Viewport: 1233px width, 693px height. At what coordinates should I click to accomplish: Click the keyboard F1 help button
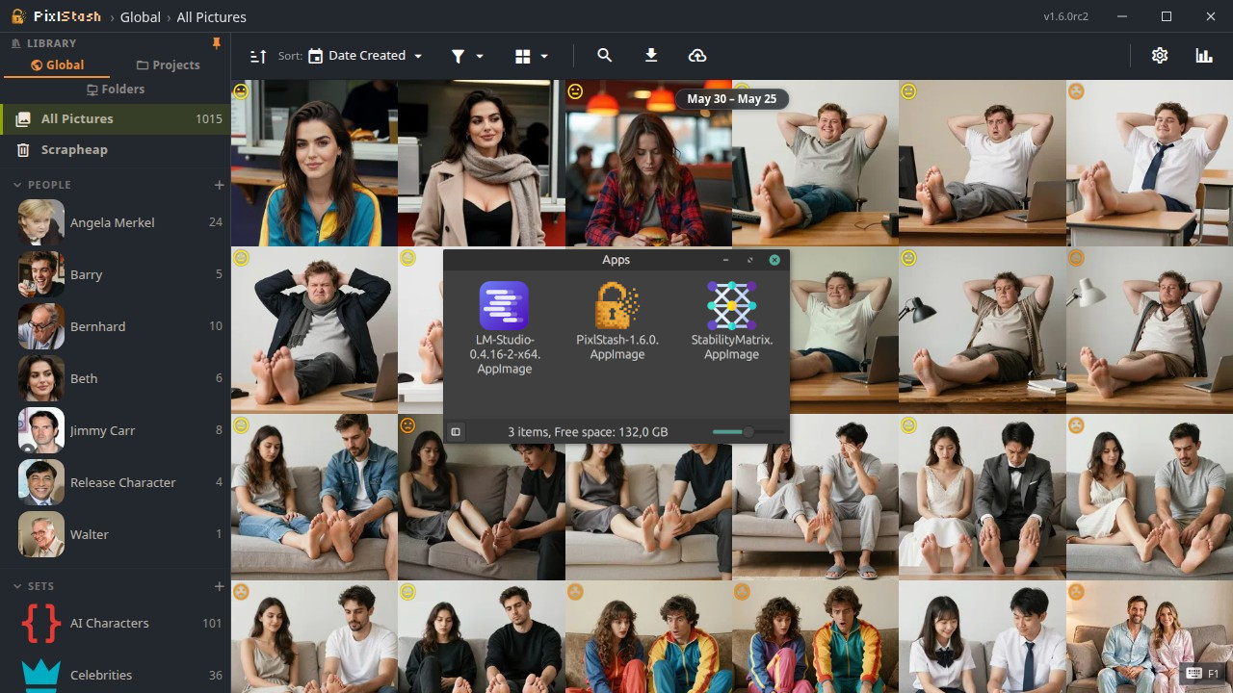click(x=1204, y=673)
